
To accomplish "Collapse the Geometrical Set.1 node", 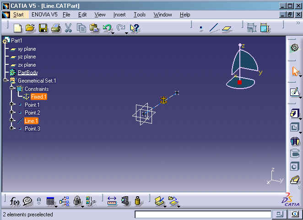I will tap(5, 80).
